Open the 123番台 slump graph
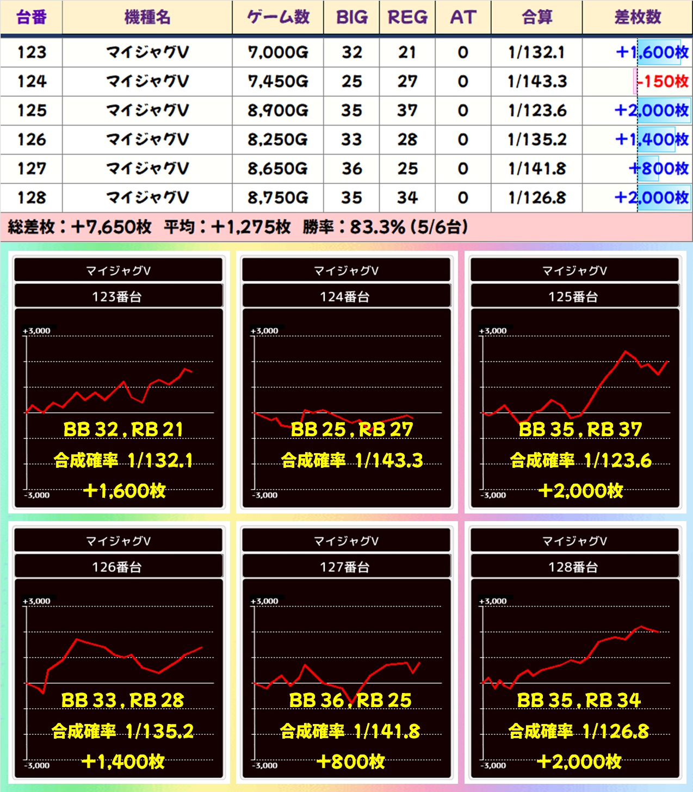Image resolution: width=693 pixels, height=792 pixels. pos(119,408)
